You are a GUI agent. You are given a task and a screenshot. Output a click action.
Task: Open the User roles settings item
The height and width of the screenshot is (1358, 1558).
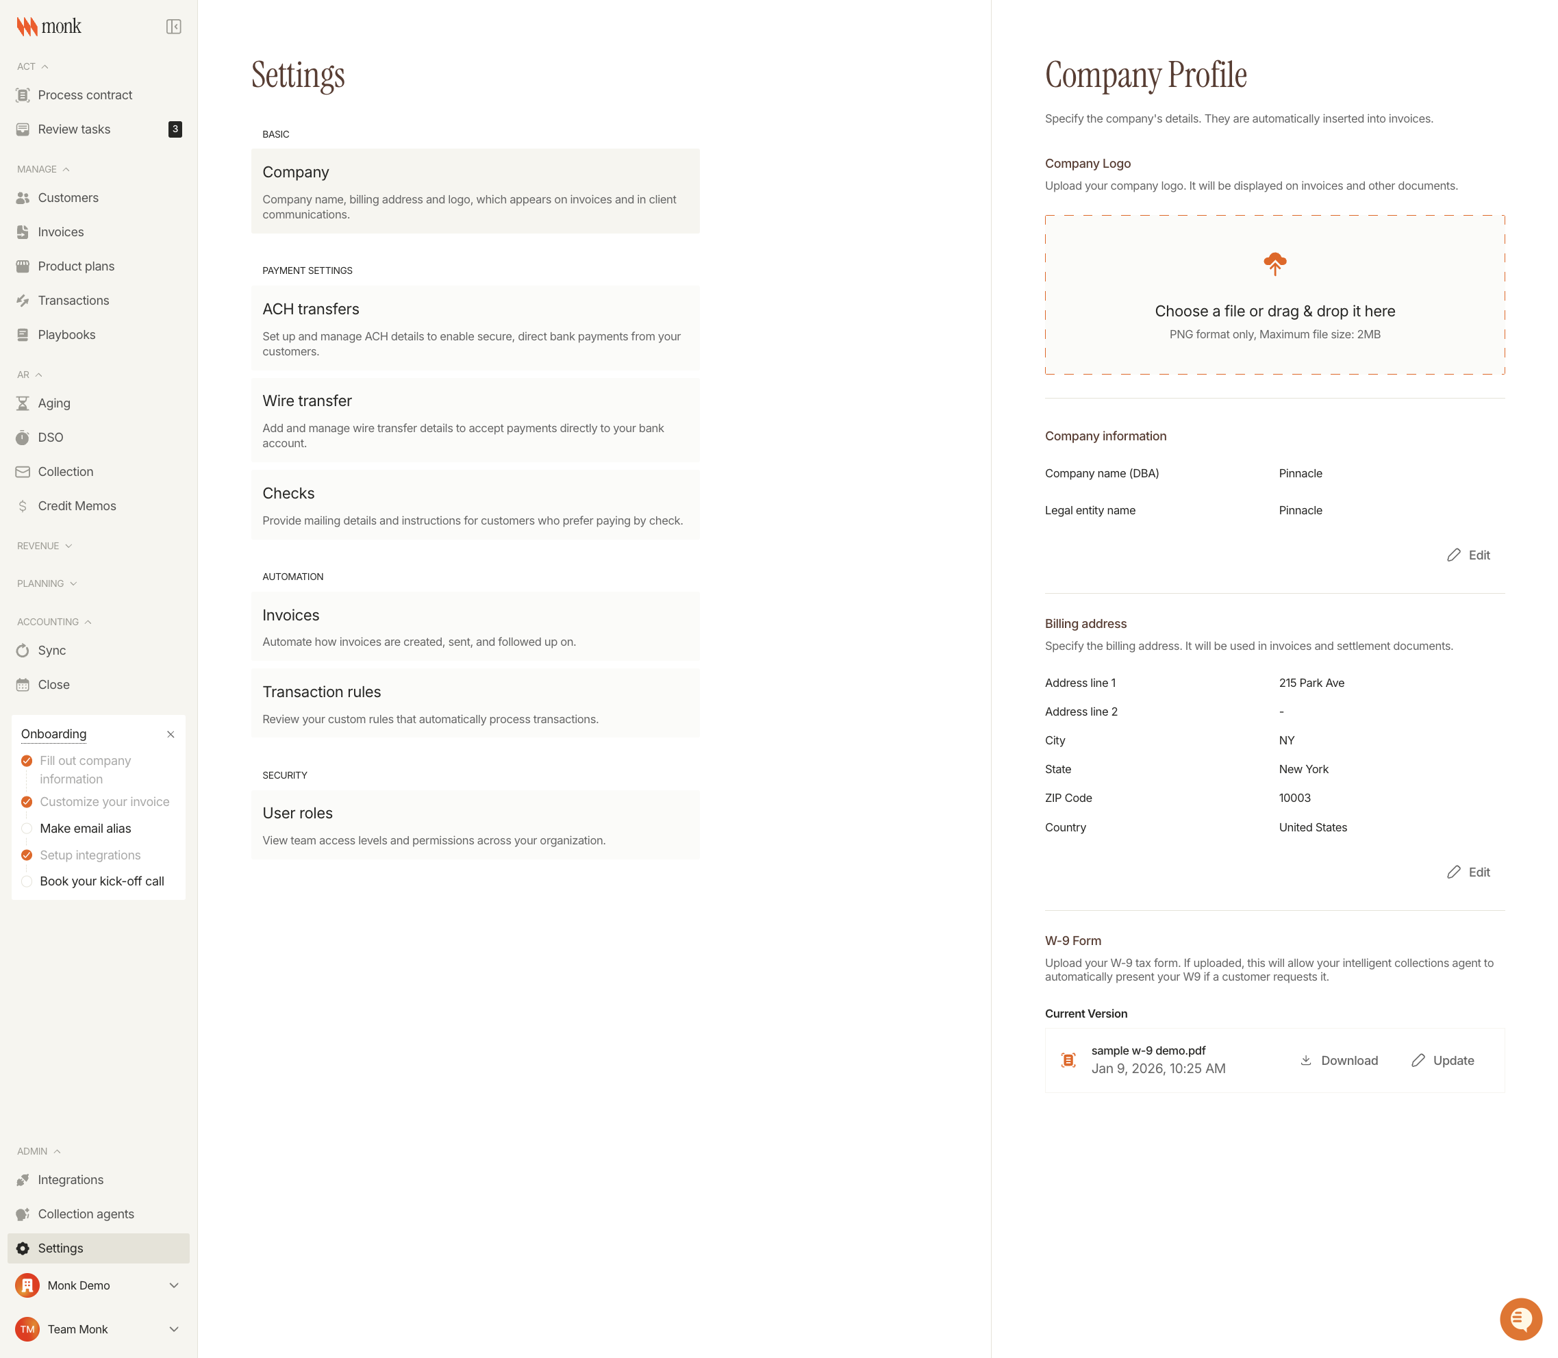pyautogui.click(x=476, y=825)
